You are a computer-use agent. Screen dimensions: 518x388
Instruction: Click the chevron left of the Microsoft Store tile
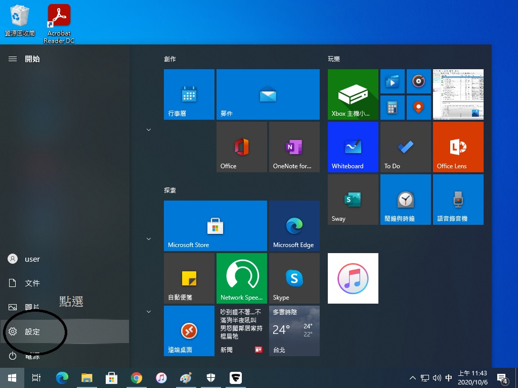(x=149, y=239)
